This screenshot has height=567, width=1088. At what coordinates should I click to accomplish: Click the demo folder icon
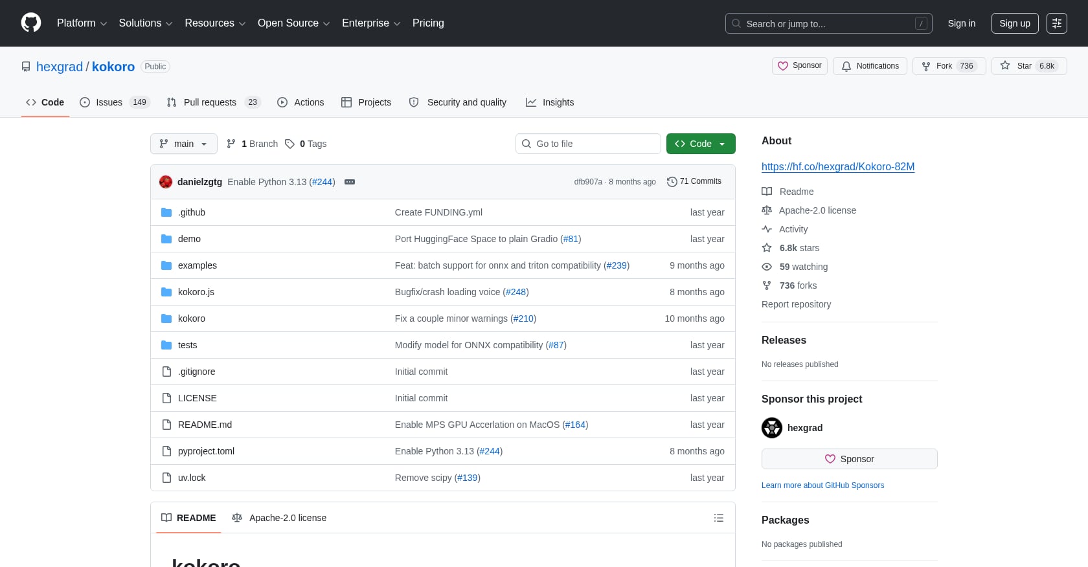pyautogui.click(x=166, y=239)
